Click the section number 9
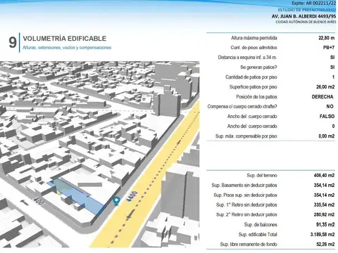The height and width of the screenshot is (253, 338). [x=13, y=42]
